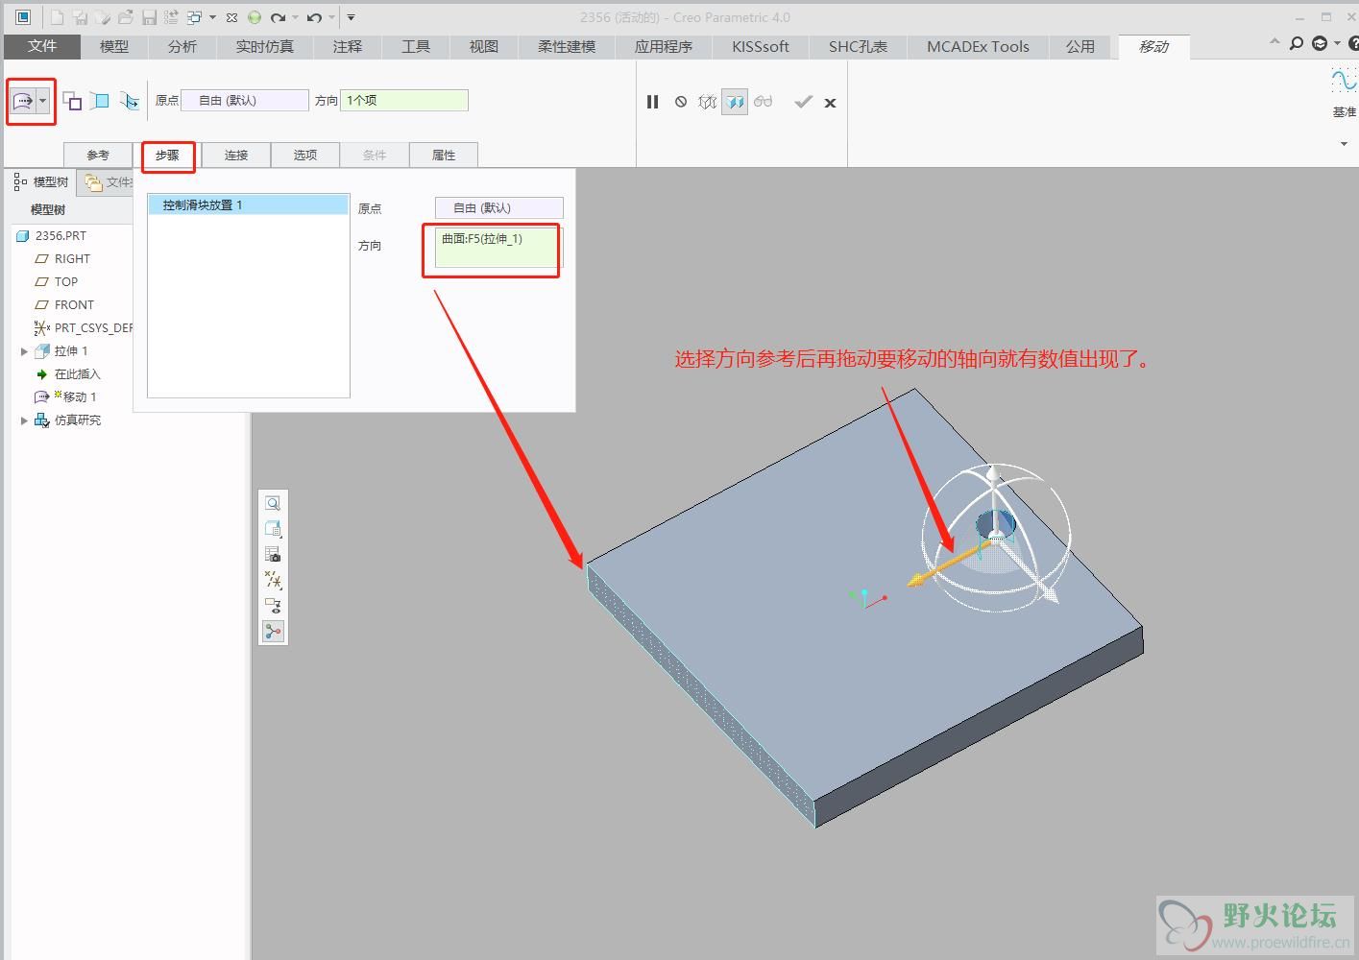Click the Undo arrow in quick access
Screen dimensions: 1359x960
[x=314, y=17]
